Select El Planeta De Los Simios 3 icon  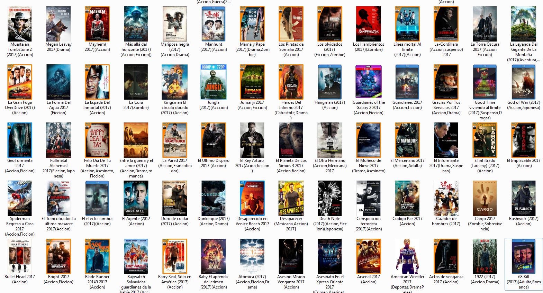291,140
